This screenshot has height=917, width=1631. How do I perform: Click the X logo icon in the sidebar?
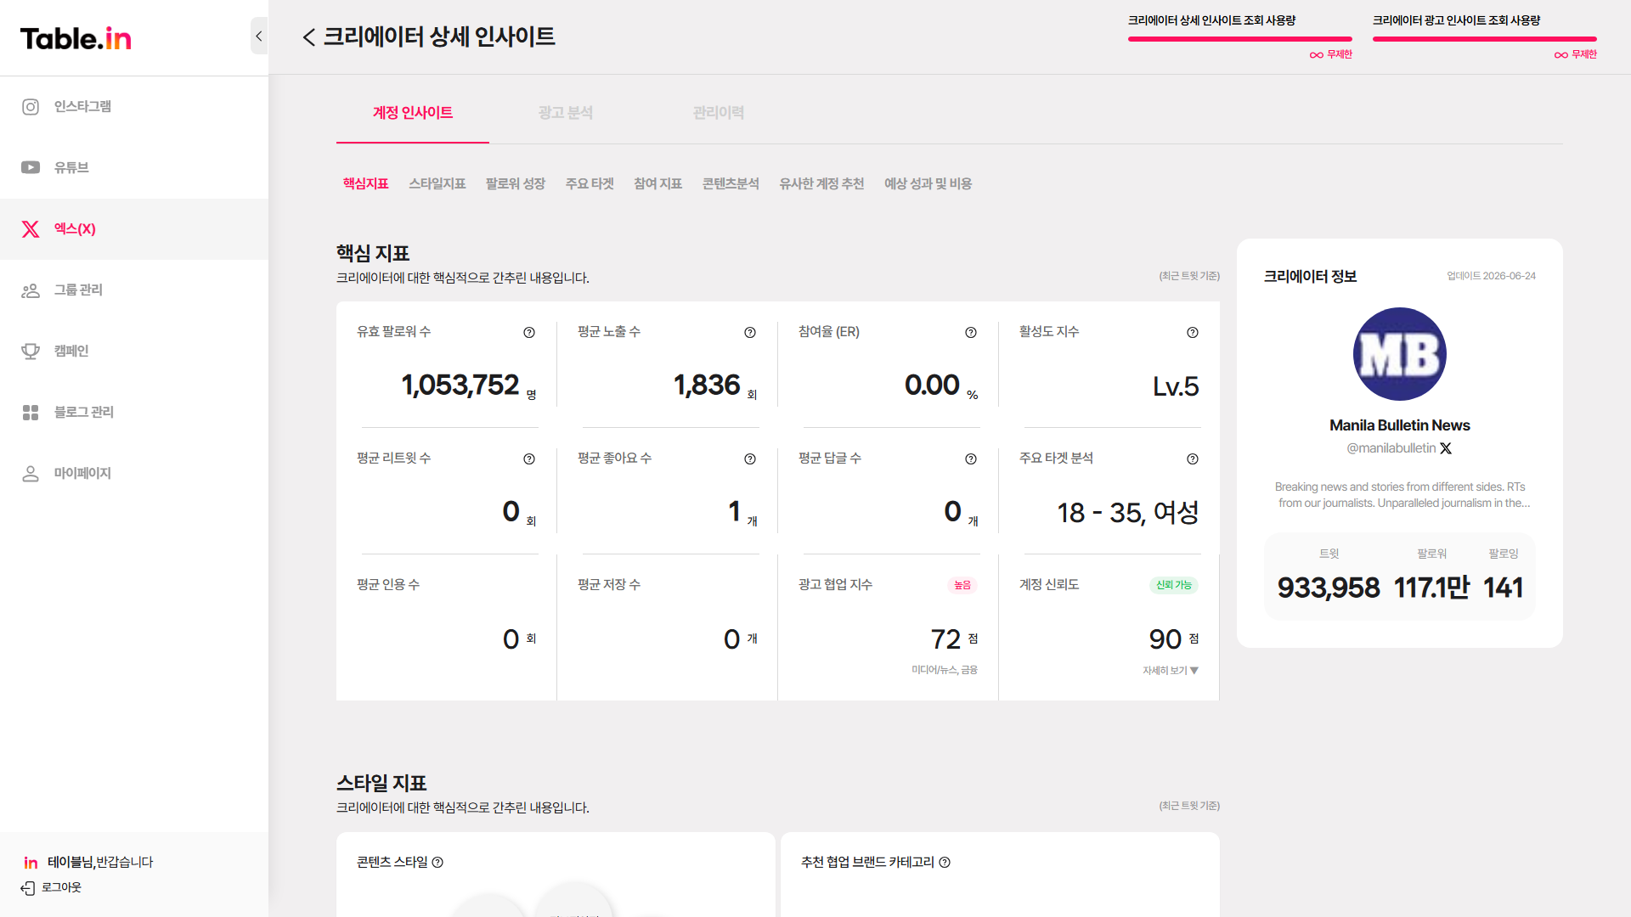coord(31,229)
